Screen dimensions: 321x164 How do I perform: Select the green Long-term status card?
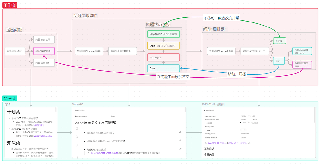[x=163, y=34]
